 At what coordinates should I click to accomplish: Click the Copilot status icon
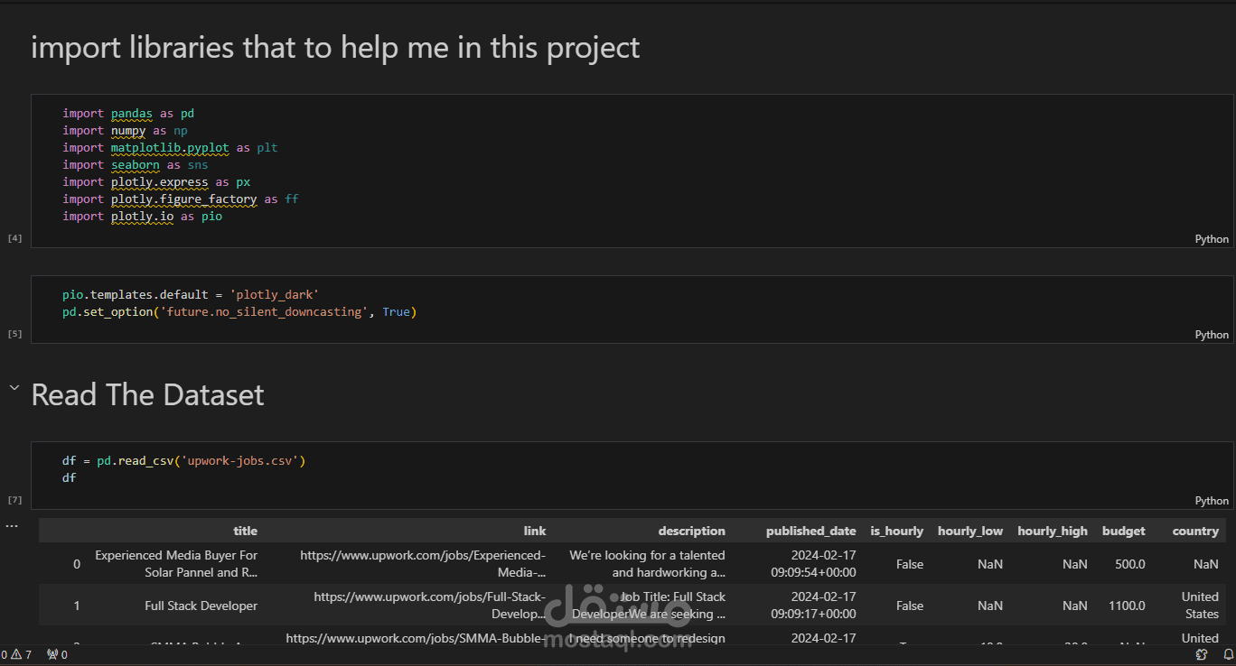pyautogui.click(x=1202, y=655)
